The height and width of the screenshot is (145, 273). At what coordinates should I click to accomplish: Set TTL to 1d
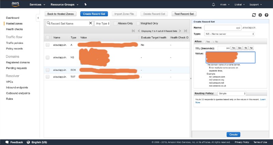(x=251, y=48)
